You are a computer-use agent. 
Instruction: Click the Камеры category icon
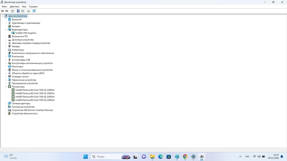coord(10,47)
